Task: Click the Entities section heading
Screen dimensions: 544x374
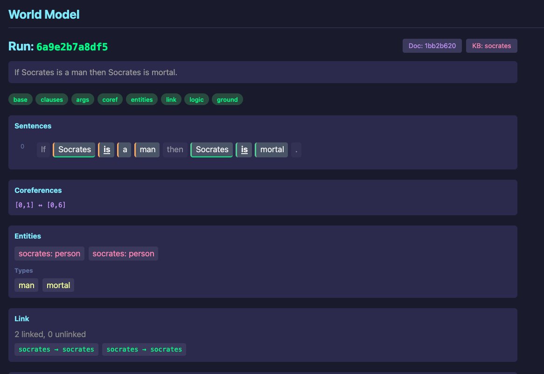Action: [28, 236]
